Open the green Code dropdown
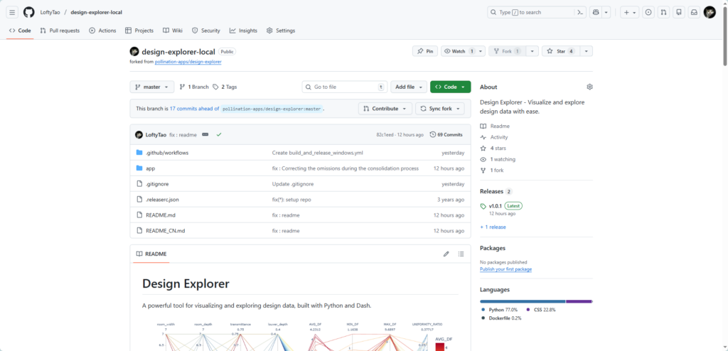 (450, 87)
